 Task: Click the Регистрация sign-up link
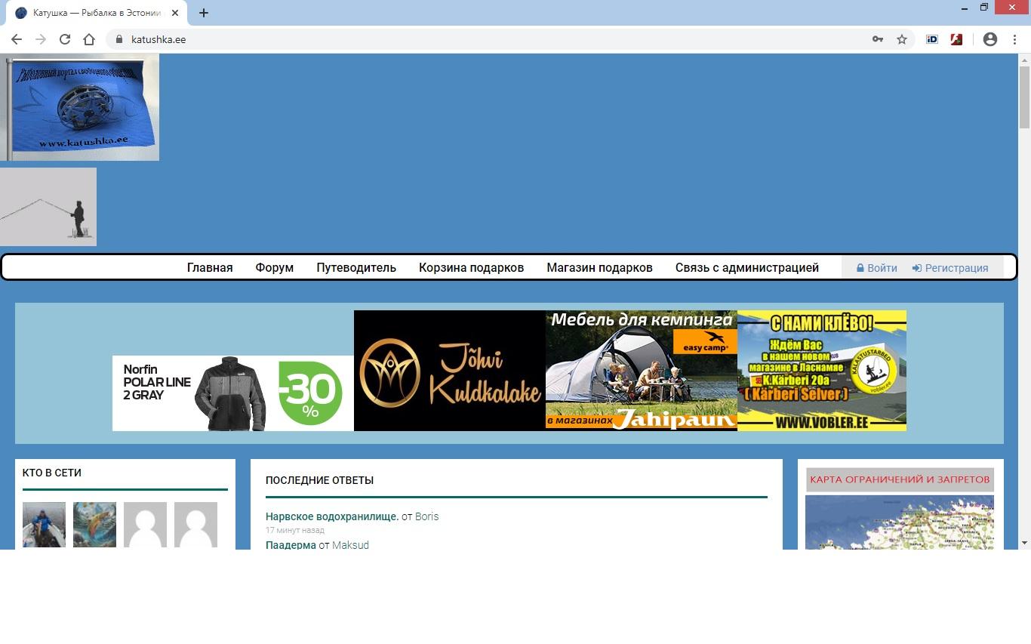(x=950, y=268)
